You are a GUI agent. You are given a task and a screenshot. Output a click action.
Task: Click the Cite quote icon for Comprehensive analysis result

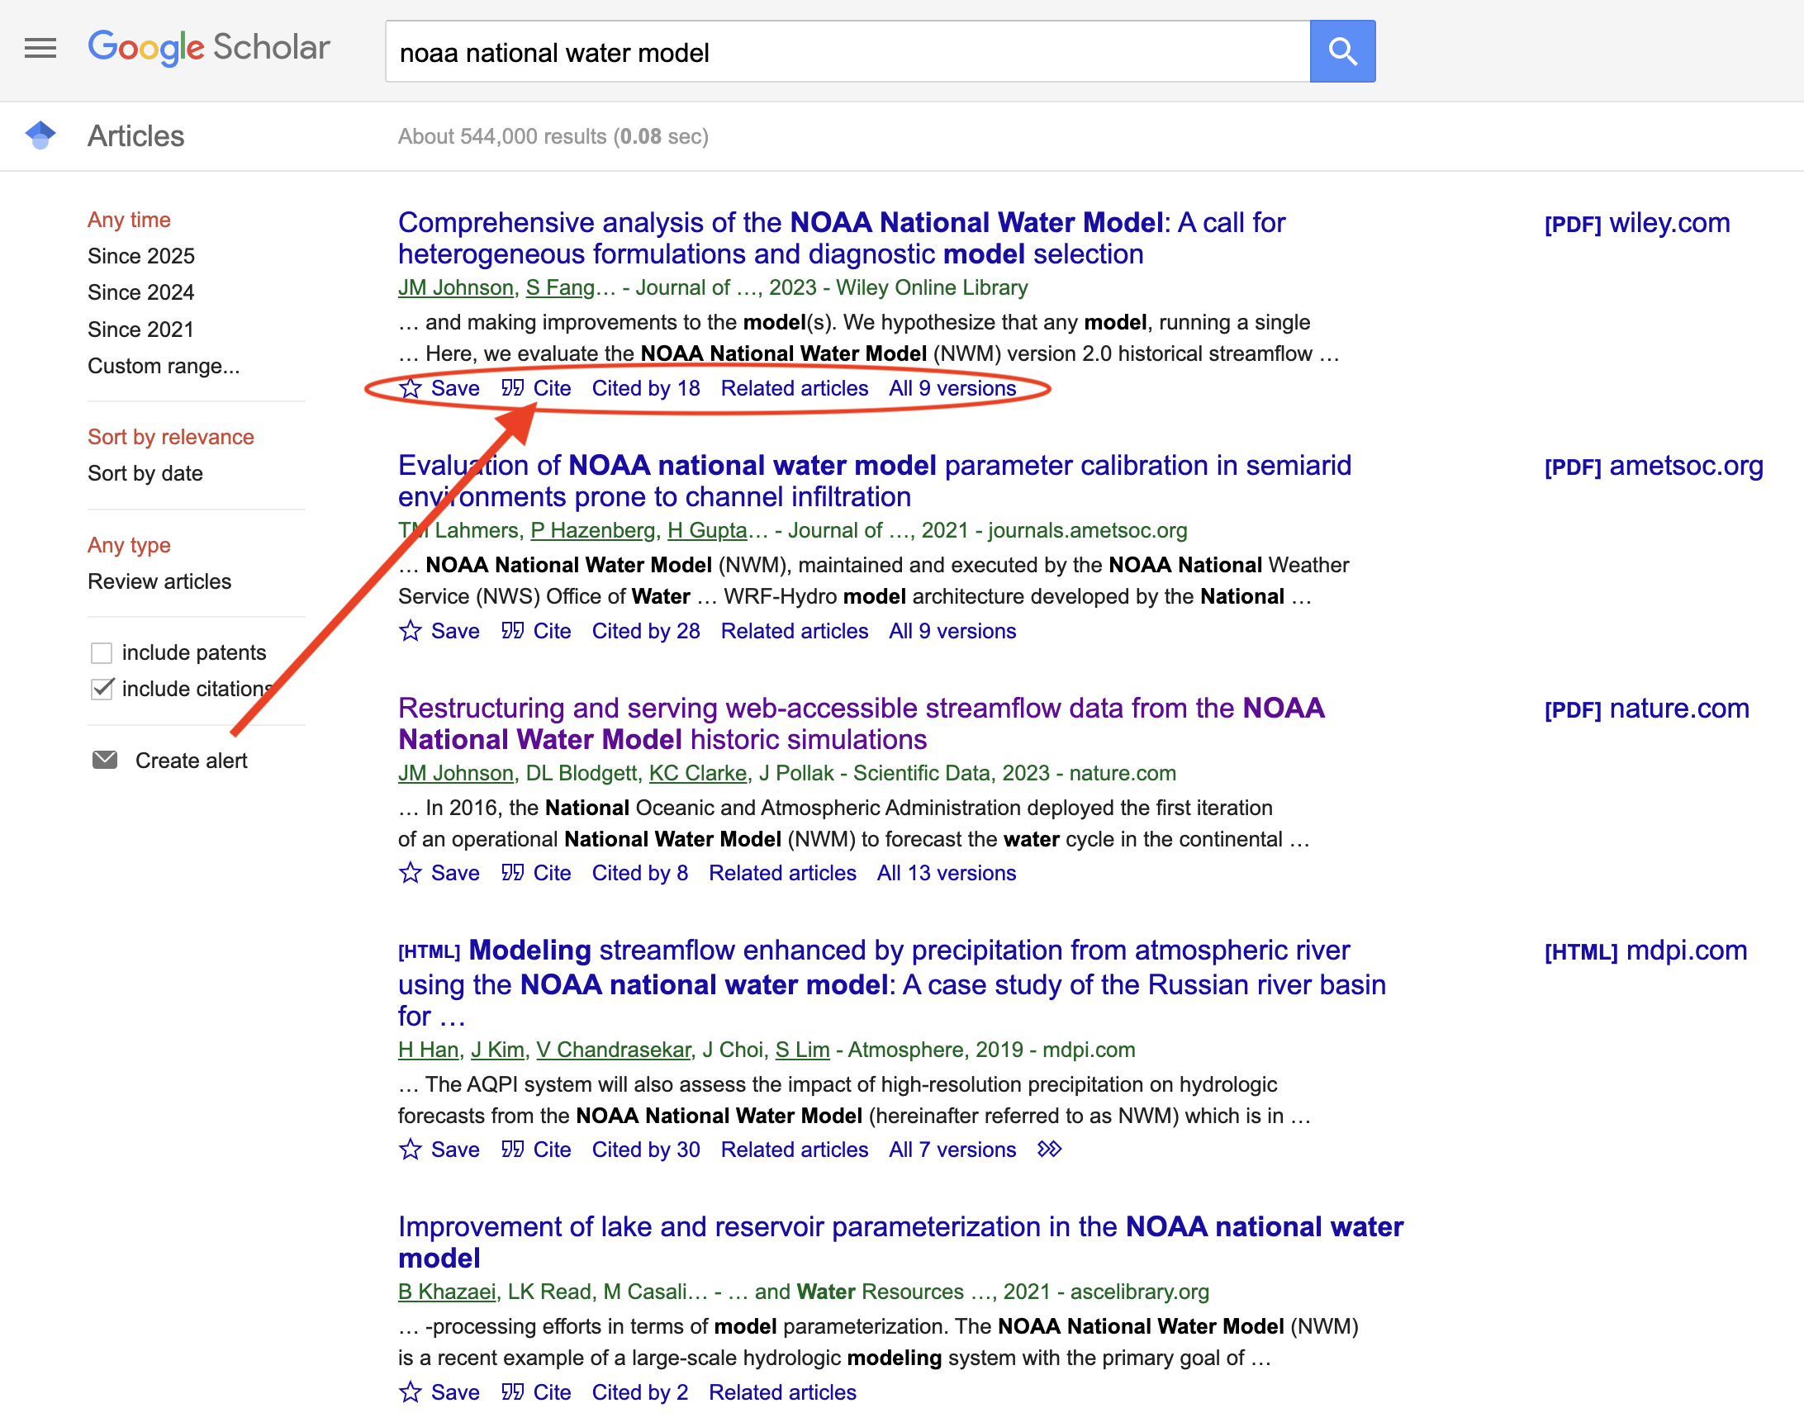point(512,387)
